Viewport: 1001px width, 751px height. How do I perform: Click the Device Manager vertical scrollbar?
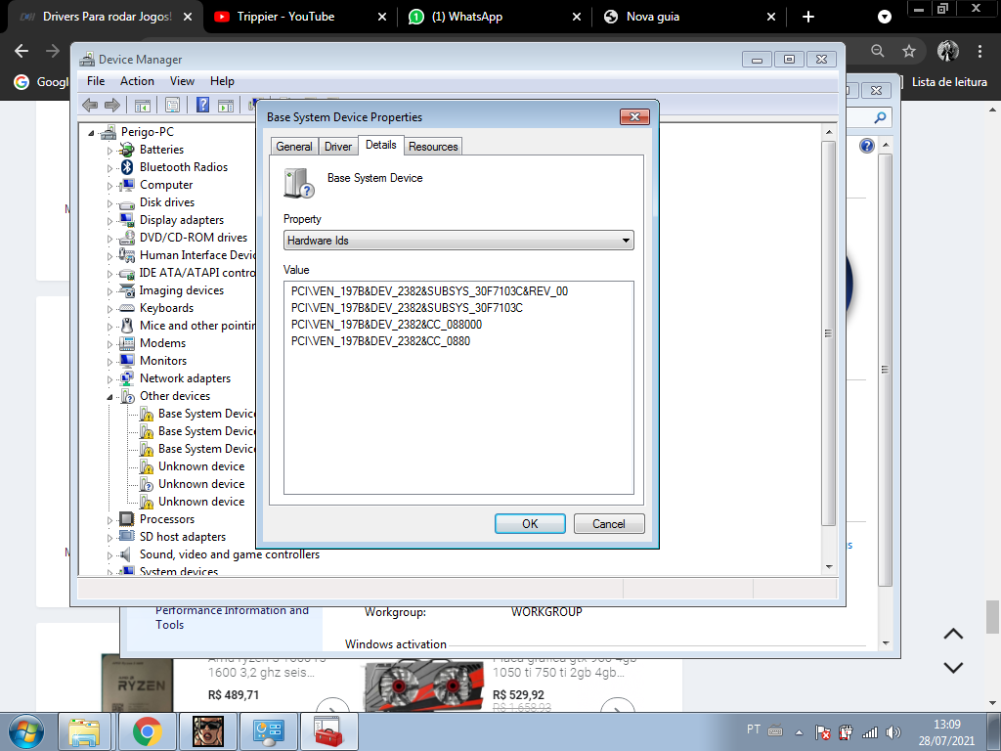tap(829, 332)
